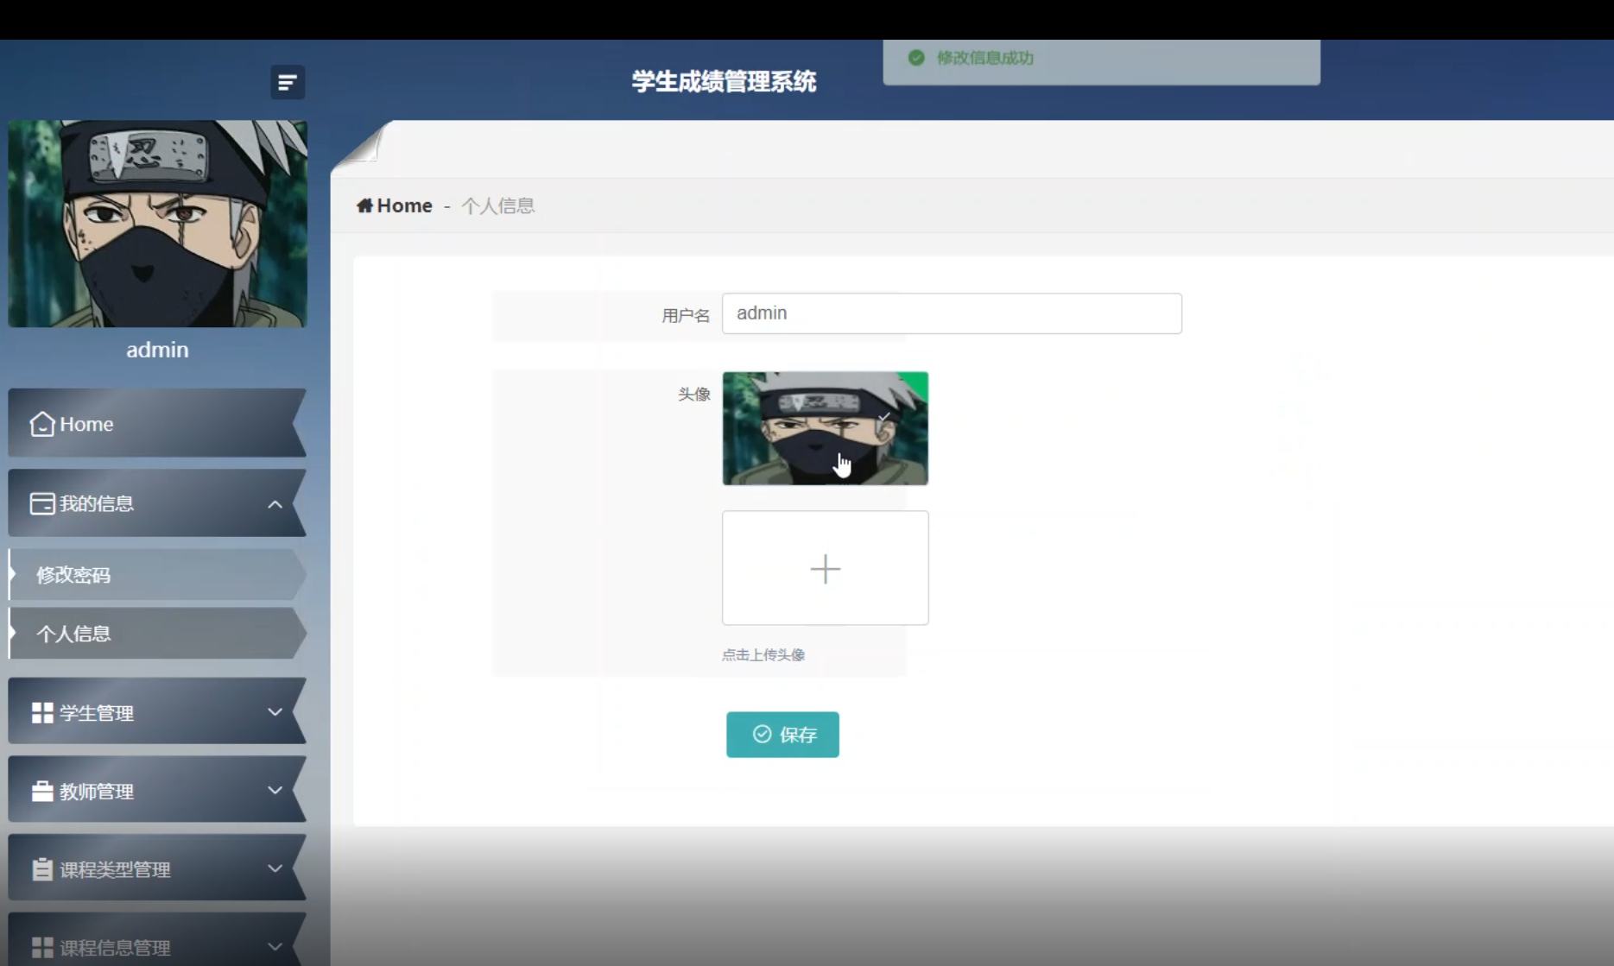Click the 用户名 field label
Viewport: 1614px width, 966px height.
click(686, 316)
